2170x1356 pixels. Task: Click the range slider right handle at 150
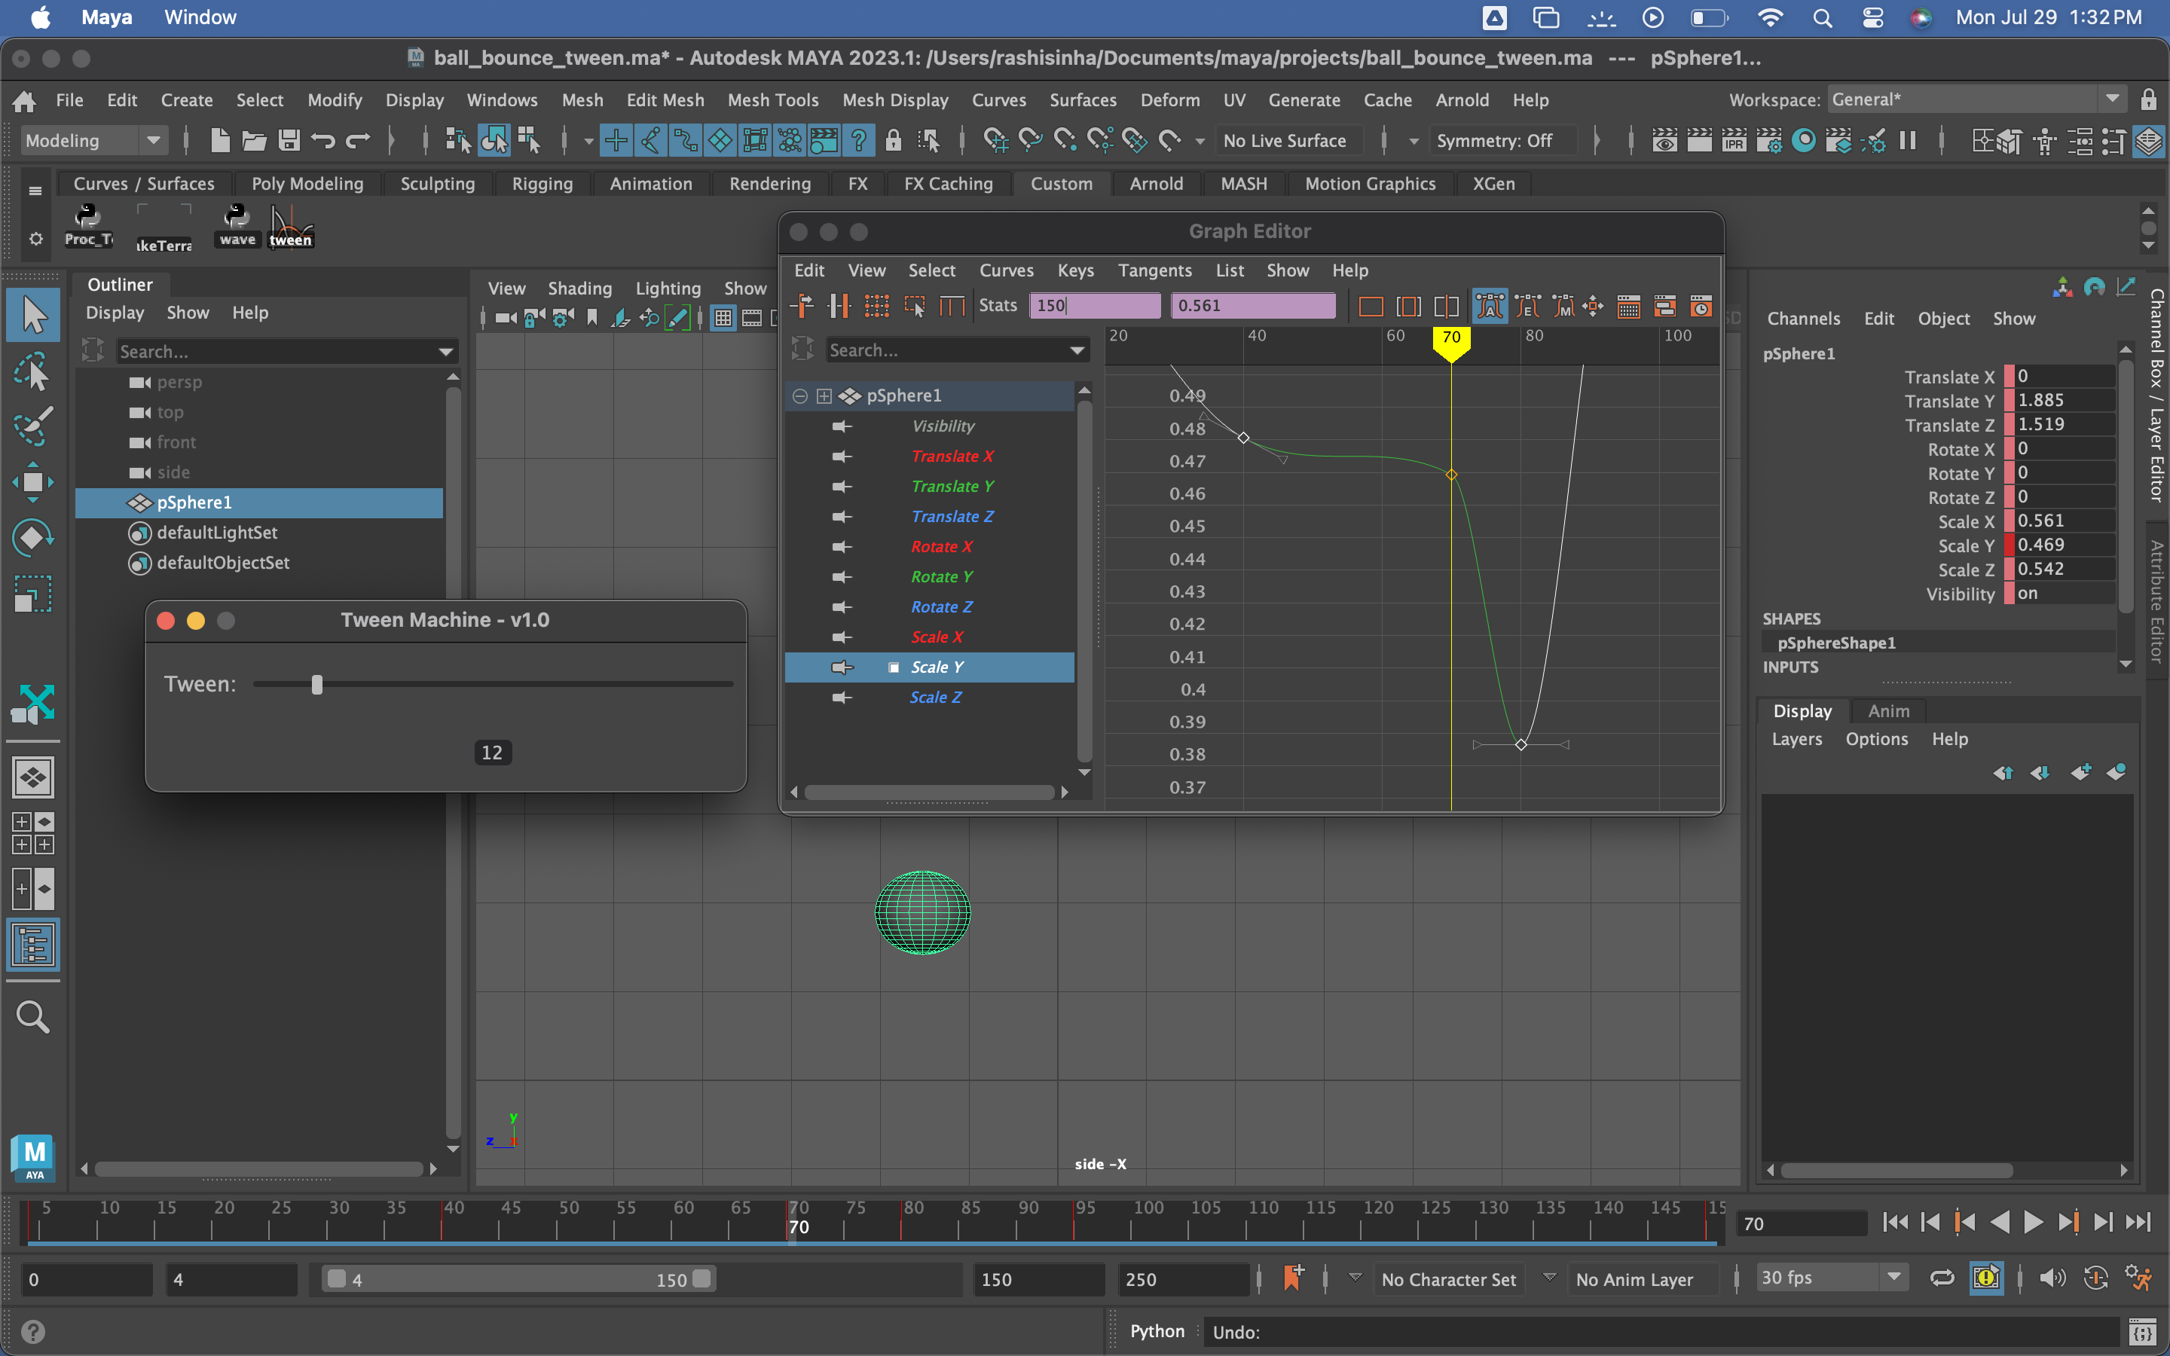tap(703, 1279)
